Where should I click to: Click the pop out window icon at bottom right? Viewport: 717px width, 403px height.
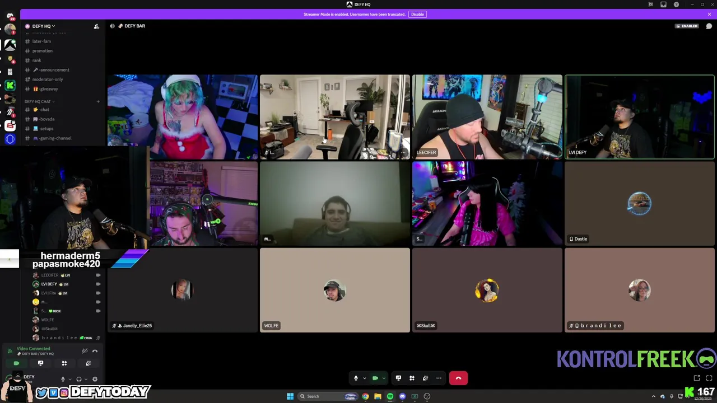point(697,378)
